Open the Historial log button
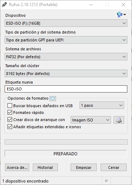The image size is (132, 185). (x=45, y=167)
